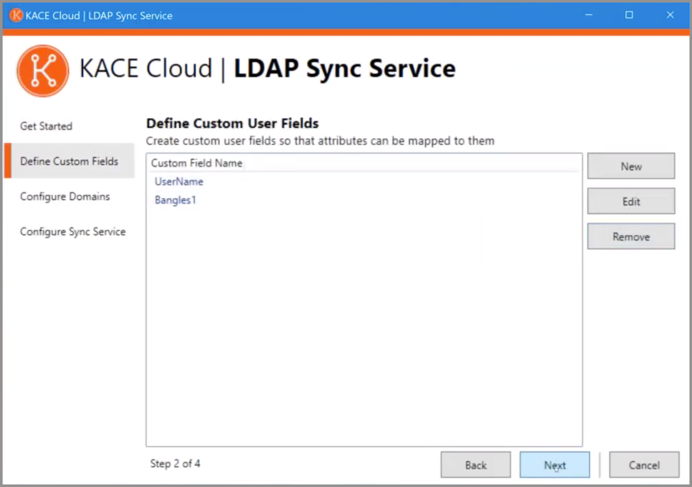Maximize the LDAP Sync Service window

629,15
